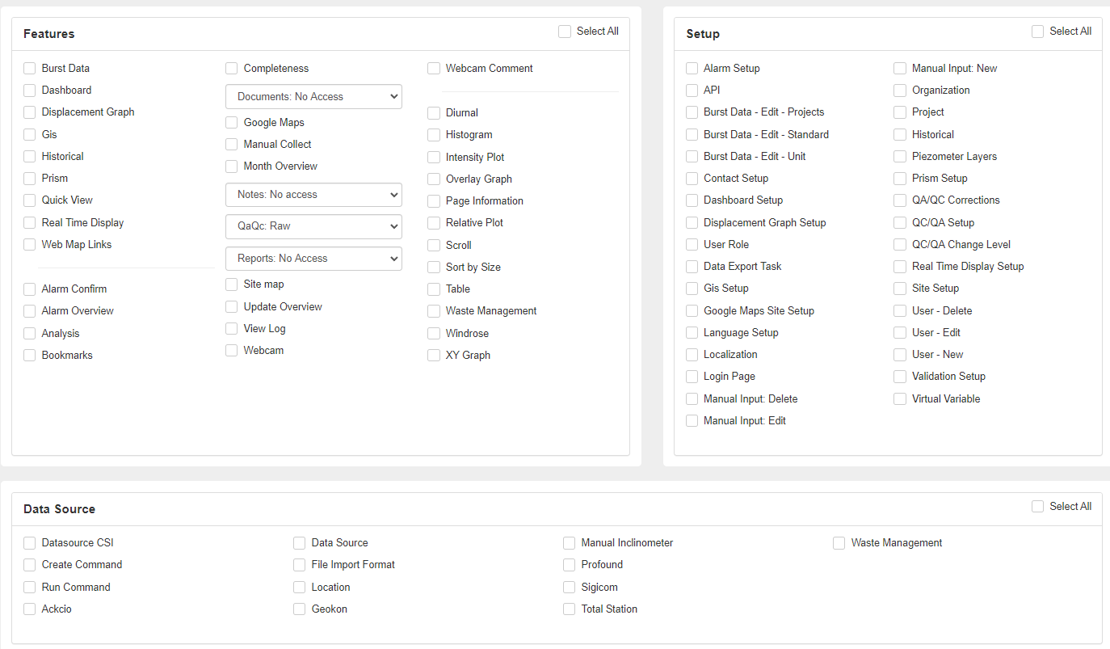
Task: Tick the Organization checkbox
Action: (900, 91)
